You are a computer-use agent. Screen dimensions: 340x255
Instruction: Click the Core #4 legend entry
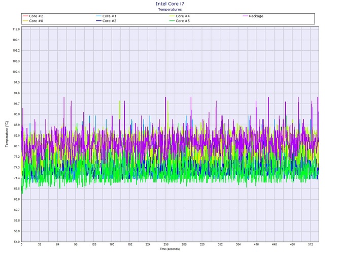pyautogui.click(x=180, y=16)
